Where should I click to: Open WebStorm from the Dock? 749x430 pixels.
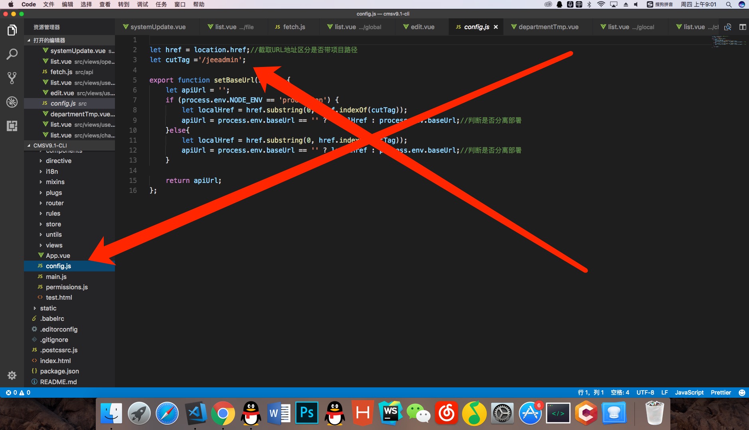pyautogui.click(x=390, y=413)
